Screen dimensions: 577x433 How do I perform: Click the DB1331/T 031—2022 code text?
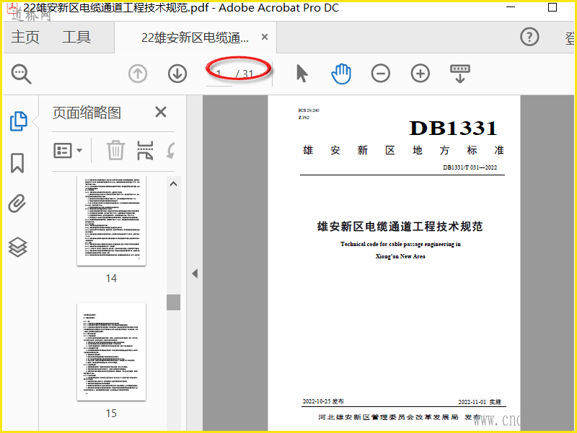470,167
